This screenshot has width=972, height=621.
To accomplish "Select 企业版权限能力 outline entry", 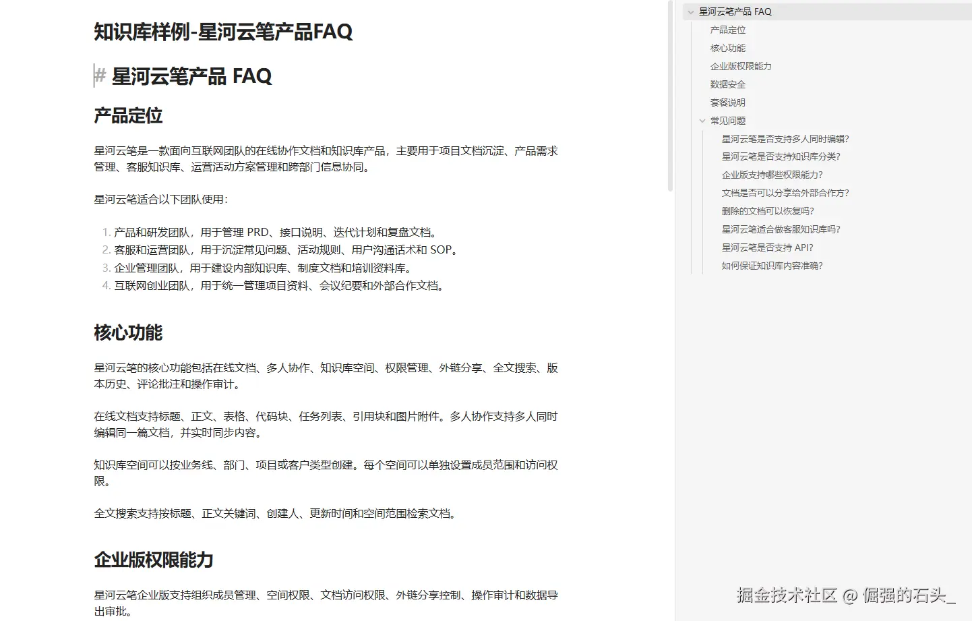I will (741, 66).
